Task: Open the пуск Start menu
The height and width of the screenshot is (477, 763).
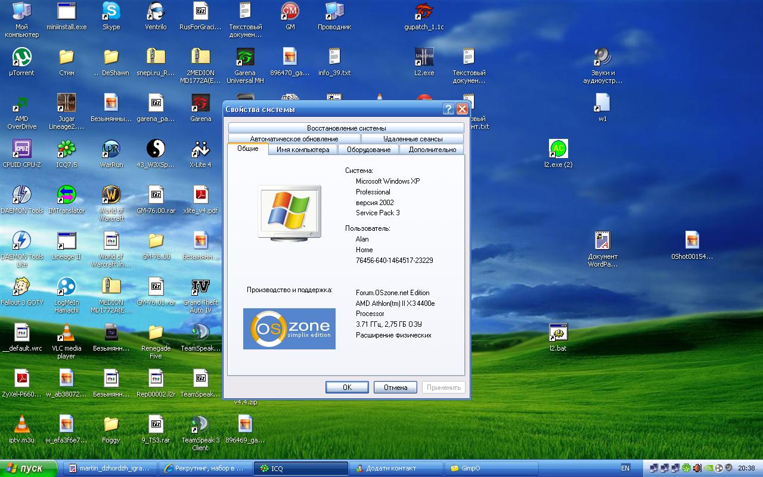Action: 29,468
